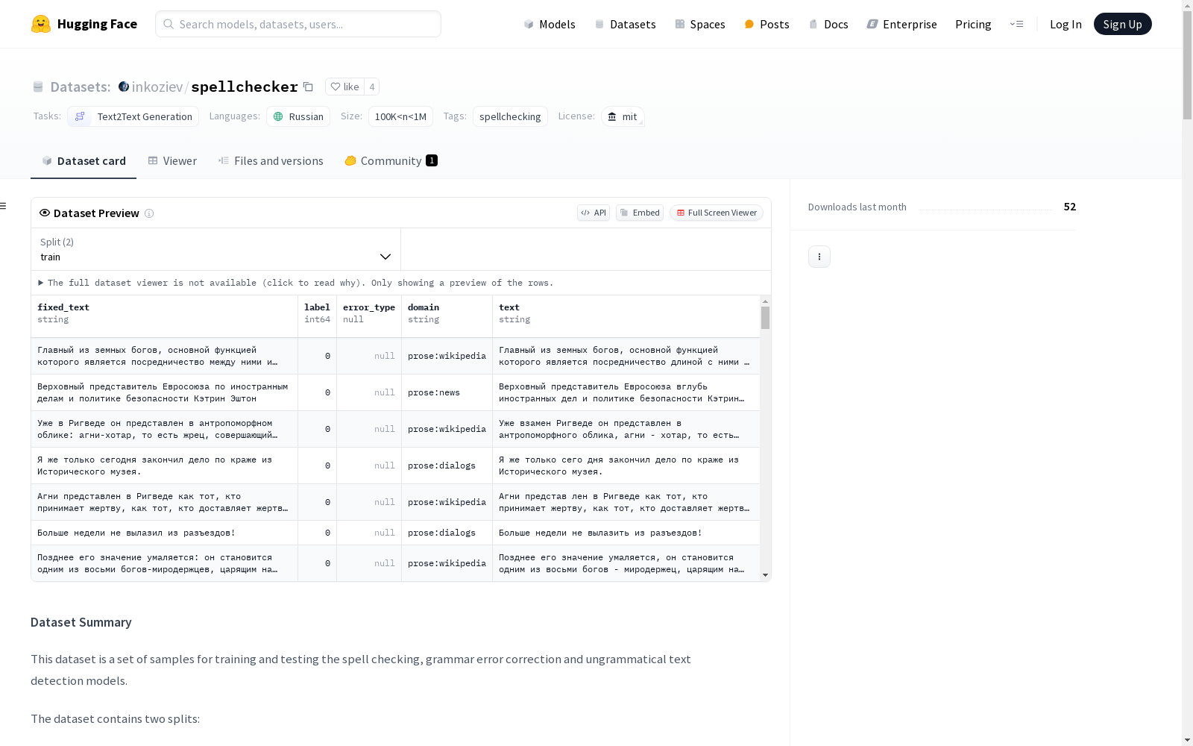This screenshot has height=746, width=1193.
Task: Click the fixed_text column header
Action: 164,316
